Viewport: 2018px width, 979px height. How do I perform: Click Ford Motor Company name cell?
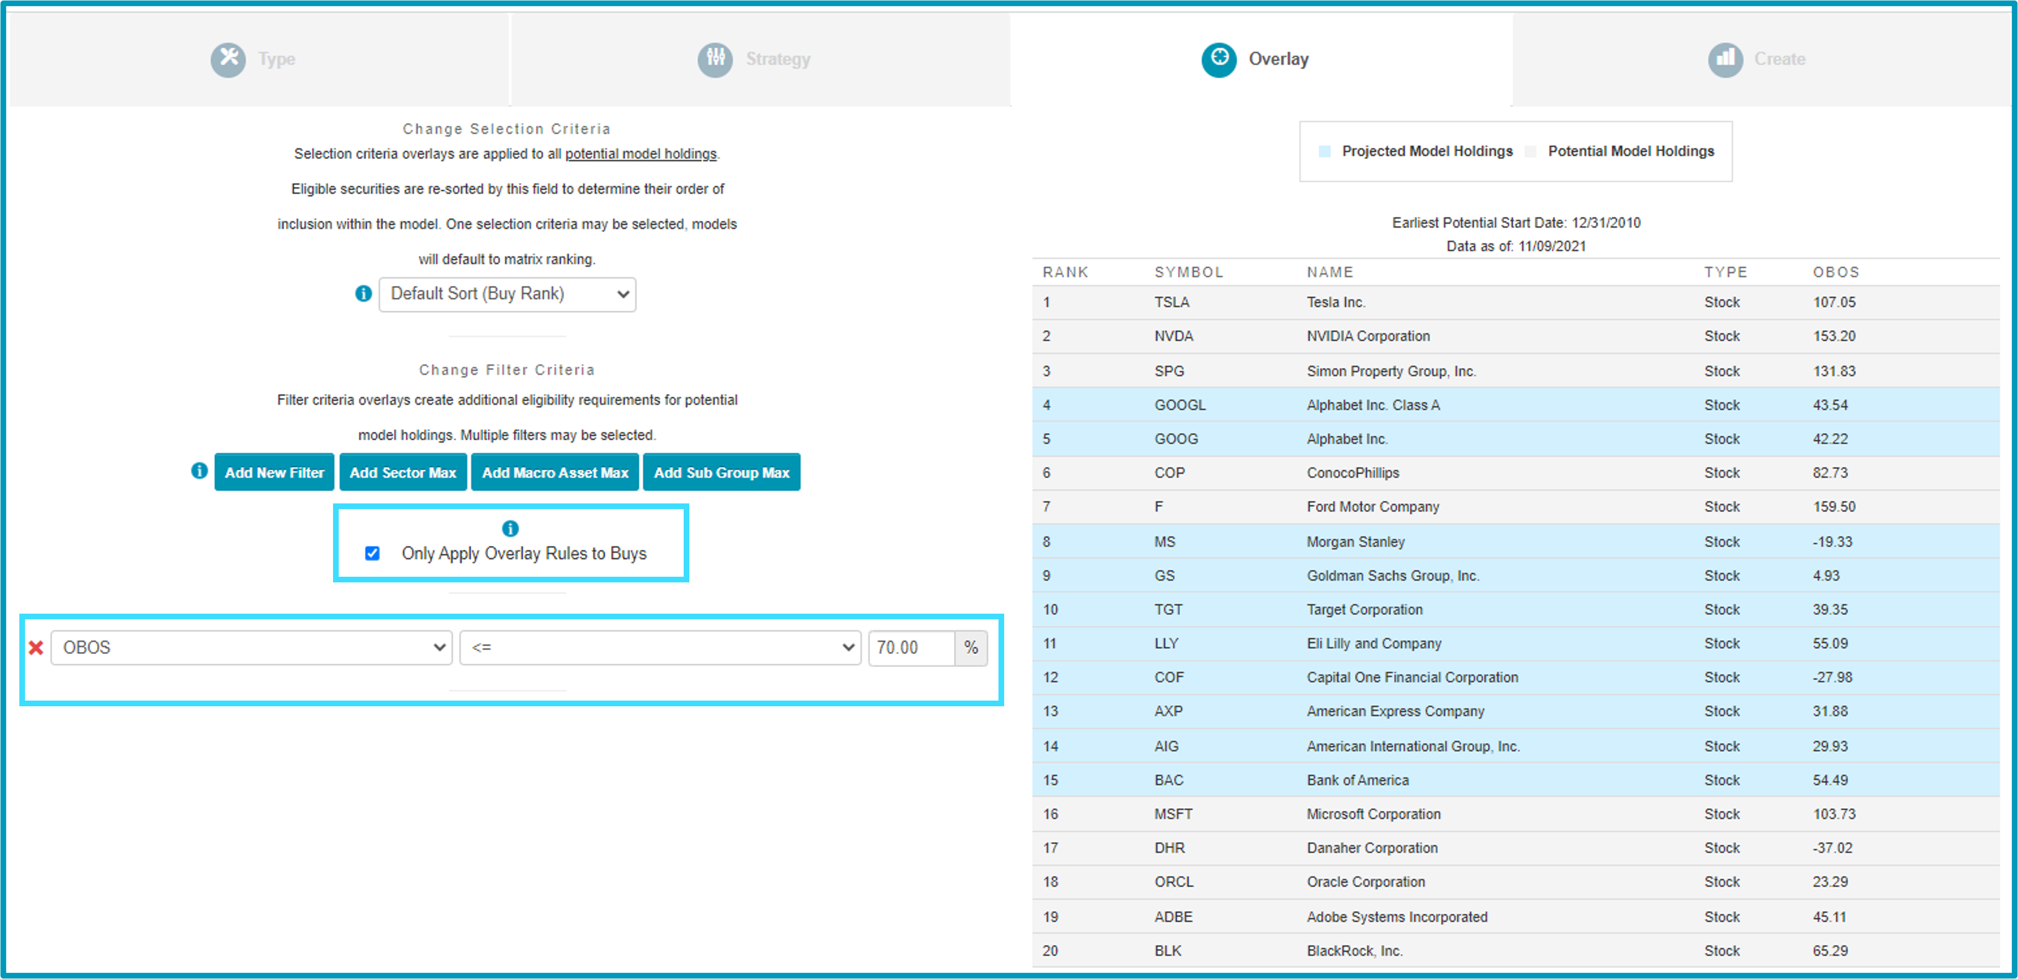pos(1372,507)
